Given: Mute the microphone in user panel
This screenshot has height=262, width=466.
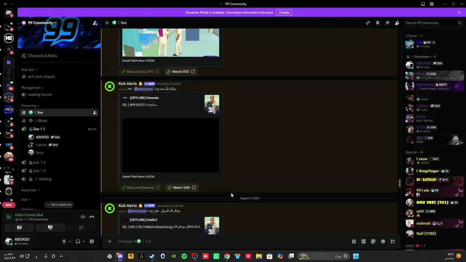Looking at the screenshot, I should tap(64, 241).
